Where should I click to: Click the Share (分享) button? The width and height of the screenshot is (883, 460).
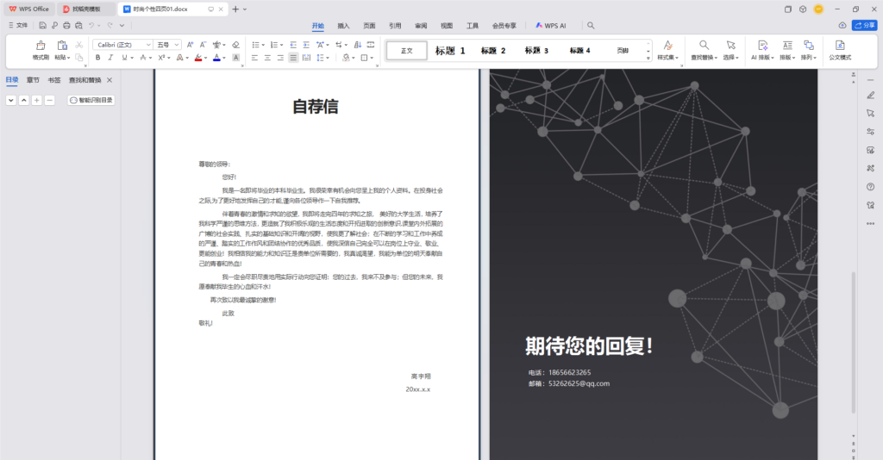point(865,25)
